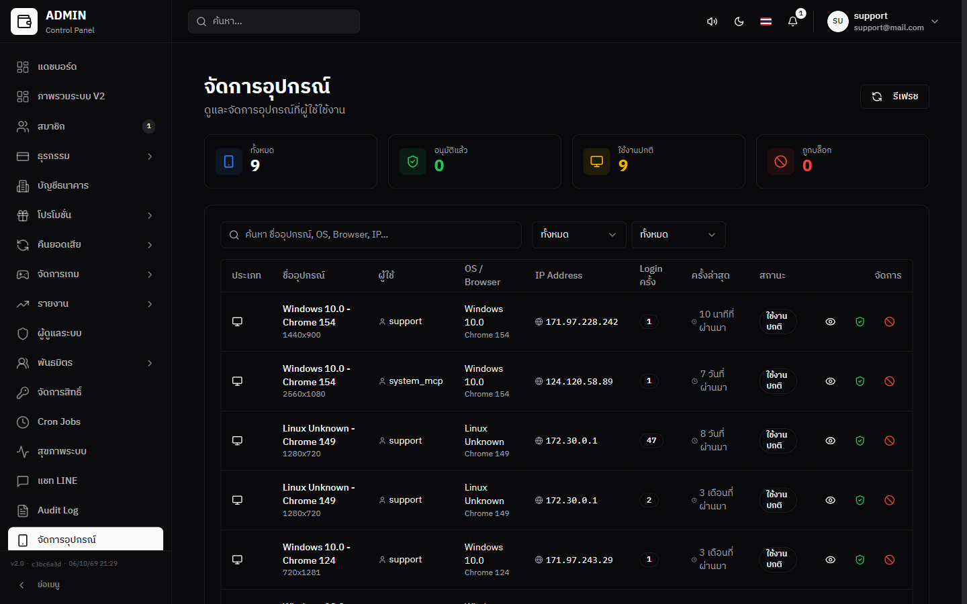Open Audit Log sidebar item
The image size is (967, 604).
85,510
